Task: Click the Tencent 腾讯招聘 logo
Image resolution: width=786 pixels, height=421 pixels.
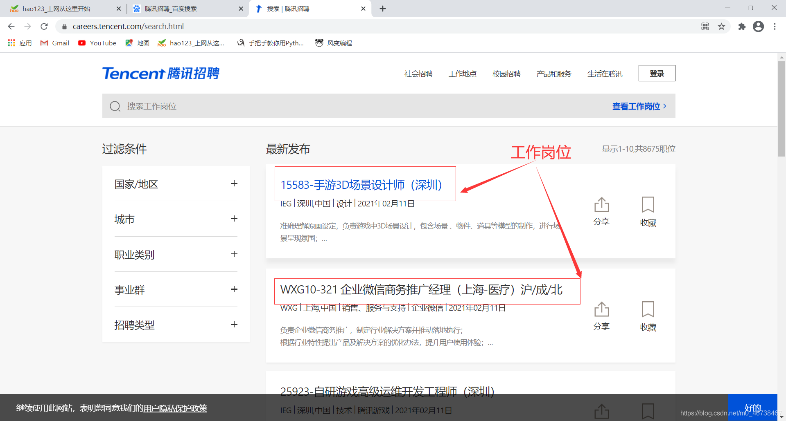Action: click(x=160, y=74)
